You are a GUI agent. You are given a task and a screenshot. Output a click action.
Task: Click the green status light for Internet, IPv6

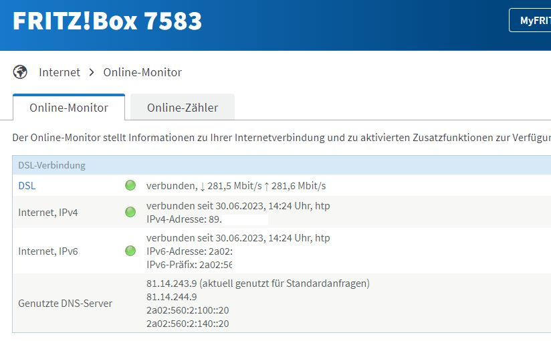click(130, 251)
